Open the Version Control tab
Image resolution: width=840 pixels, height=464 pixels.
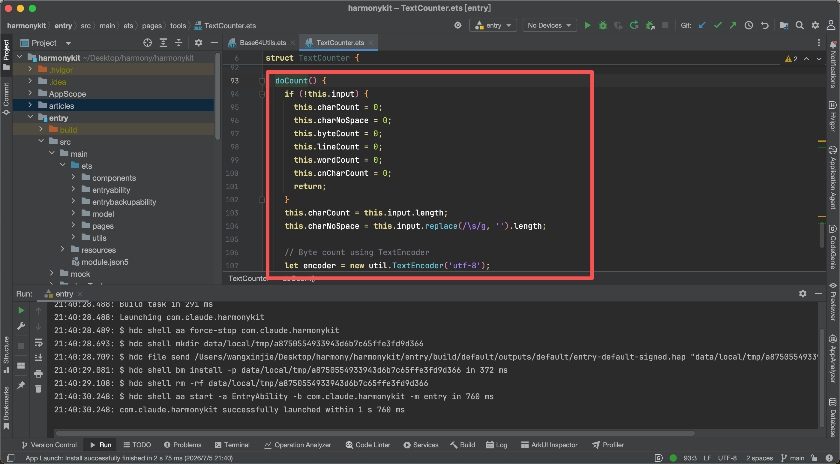tap(49, 445)
